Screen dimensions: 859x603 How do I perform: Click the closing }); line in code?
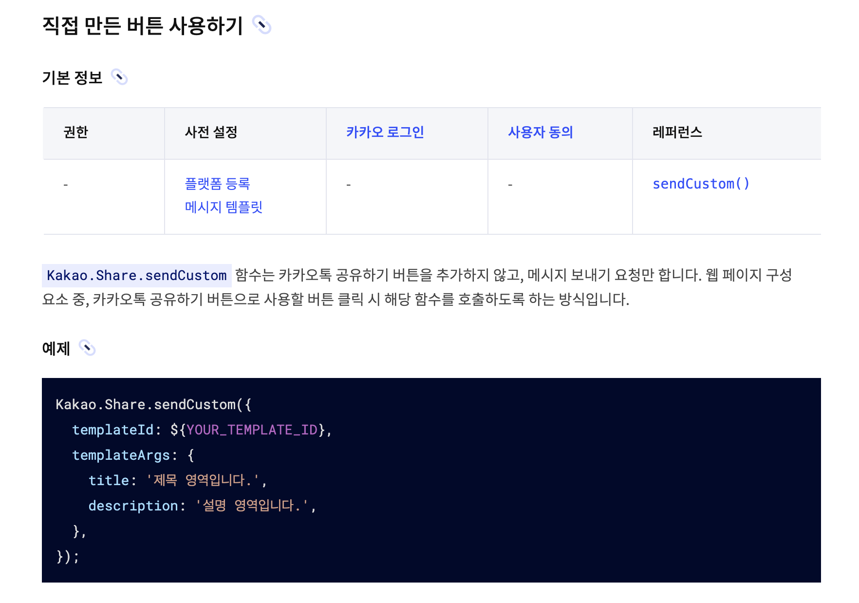tap(68, 556)
